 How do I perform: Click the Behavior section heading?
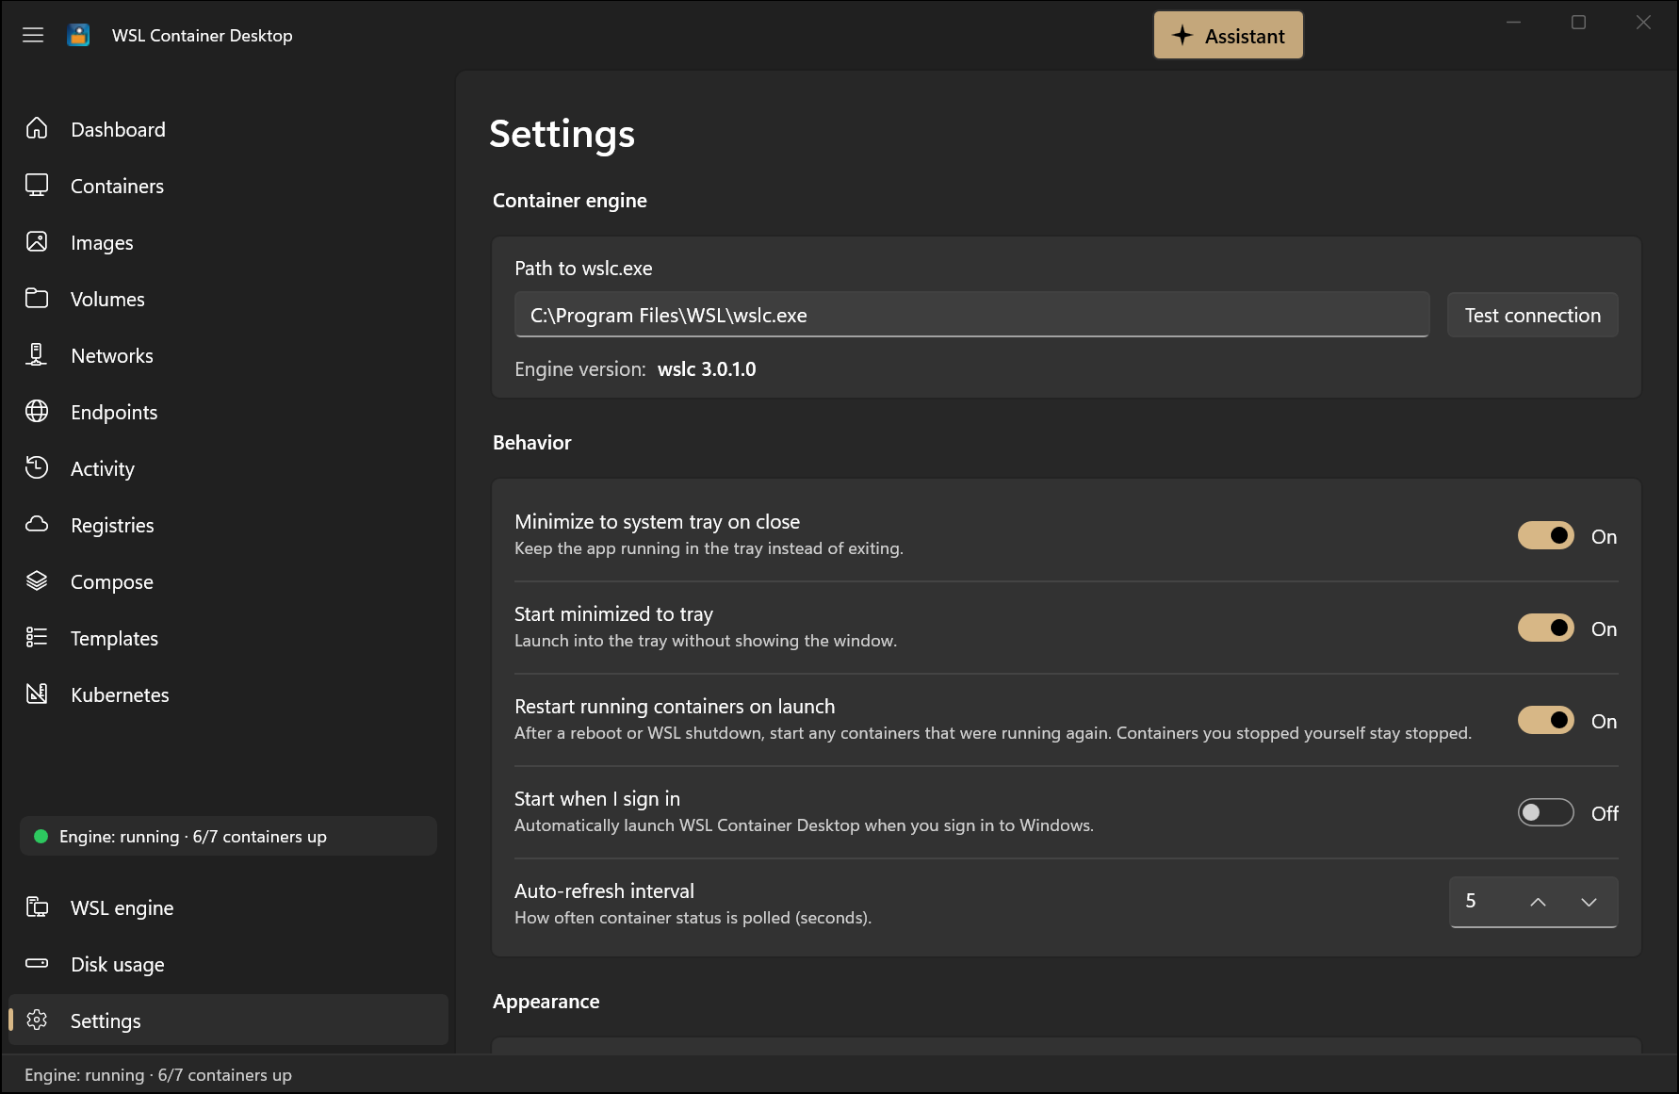[x=532, y=443]
